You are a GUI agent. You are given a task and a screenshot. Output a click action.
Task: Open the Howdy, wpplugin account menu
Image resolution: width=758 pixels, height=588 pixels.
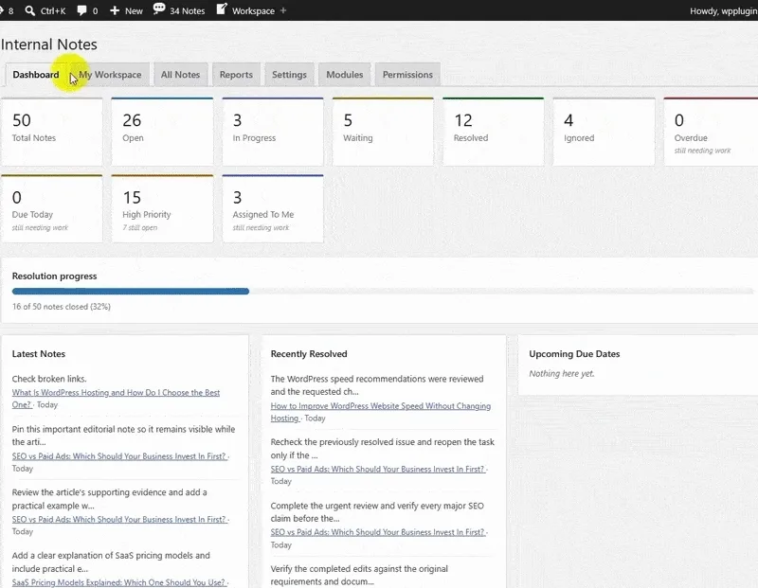723,10
